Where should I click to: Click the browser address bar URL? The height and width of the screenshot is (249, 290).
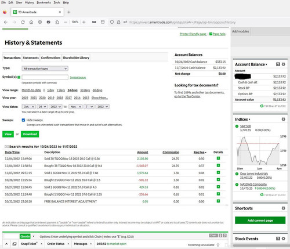tap(183, 22)
